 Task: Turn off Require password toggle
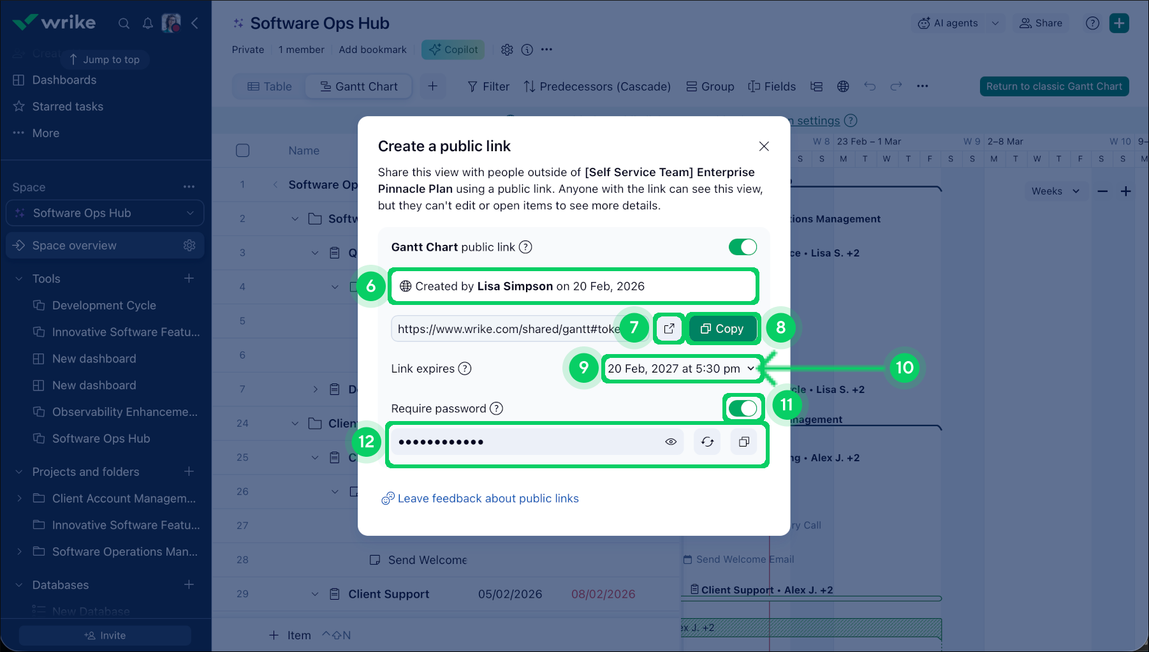tap(742, 408)
